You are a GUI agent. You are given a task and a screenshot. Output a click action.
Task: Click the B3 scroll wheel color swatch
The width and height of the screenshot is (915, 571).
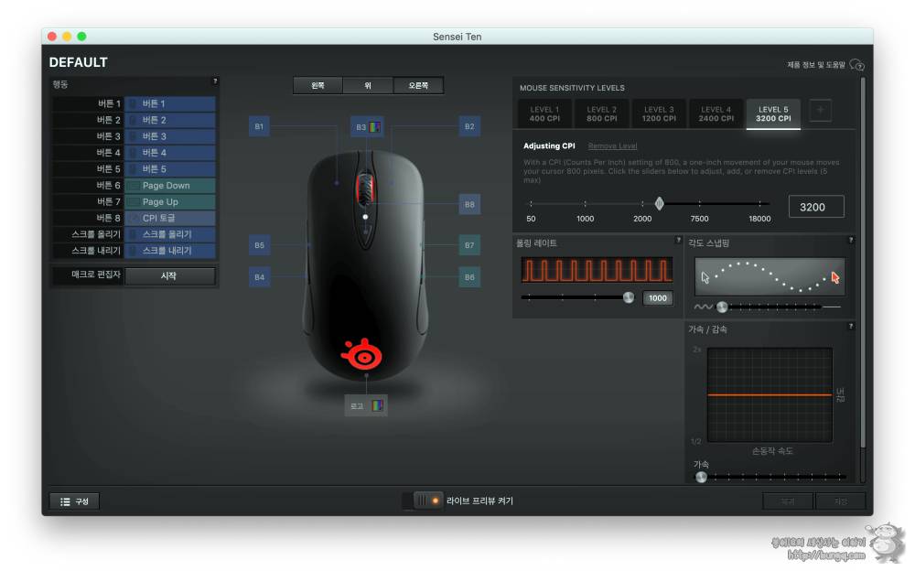(374, 126)
